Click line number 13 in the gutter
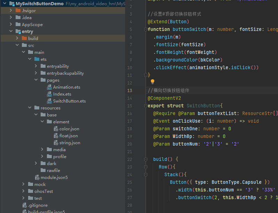The width and height of the screenshot is (278, 213). pyautogui.click(x=130, y=91)
